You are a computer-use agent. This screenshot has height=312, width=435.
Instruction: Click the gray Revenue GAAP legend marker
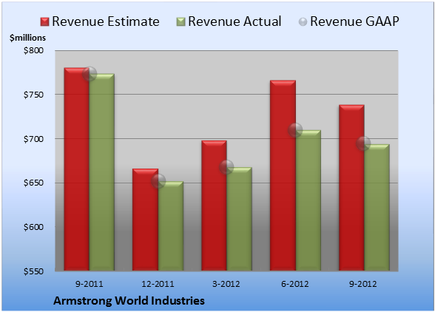click(x=303, y=21)
